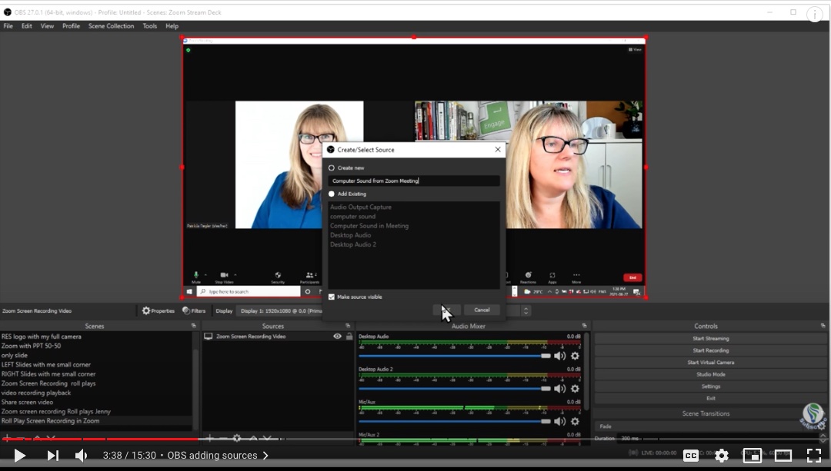Select the Create new radio button
Screen dimensions: 831x471
tap(332, 168)
